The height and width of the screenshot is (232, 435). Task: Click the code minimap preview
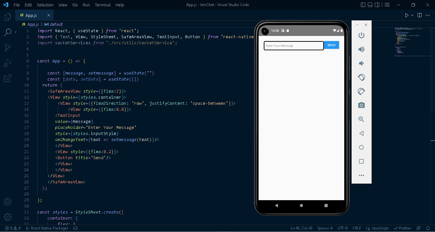(413, 41)
